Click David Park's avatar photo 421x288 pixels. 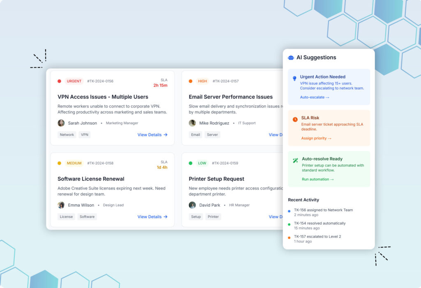pos(192,205)
